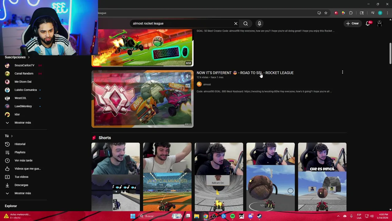
Task: Open Canal Random subscription channel
Action: coord(24,73)
